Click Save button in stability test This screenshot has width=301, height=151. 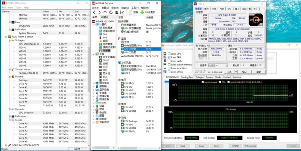pos(216,146)
